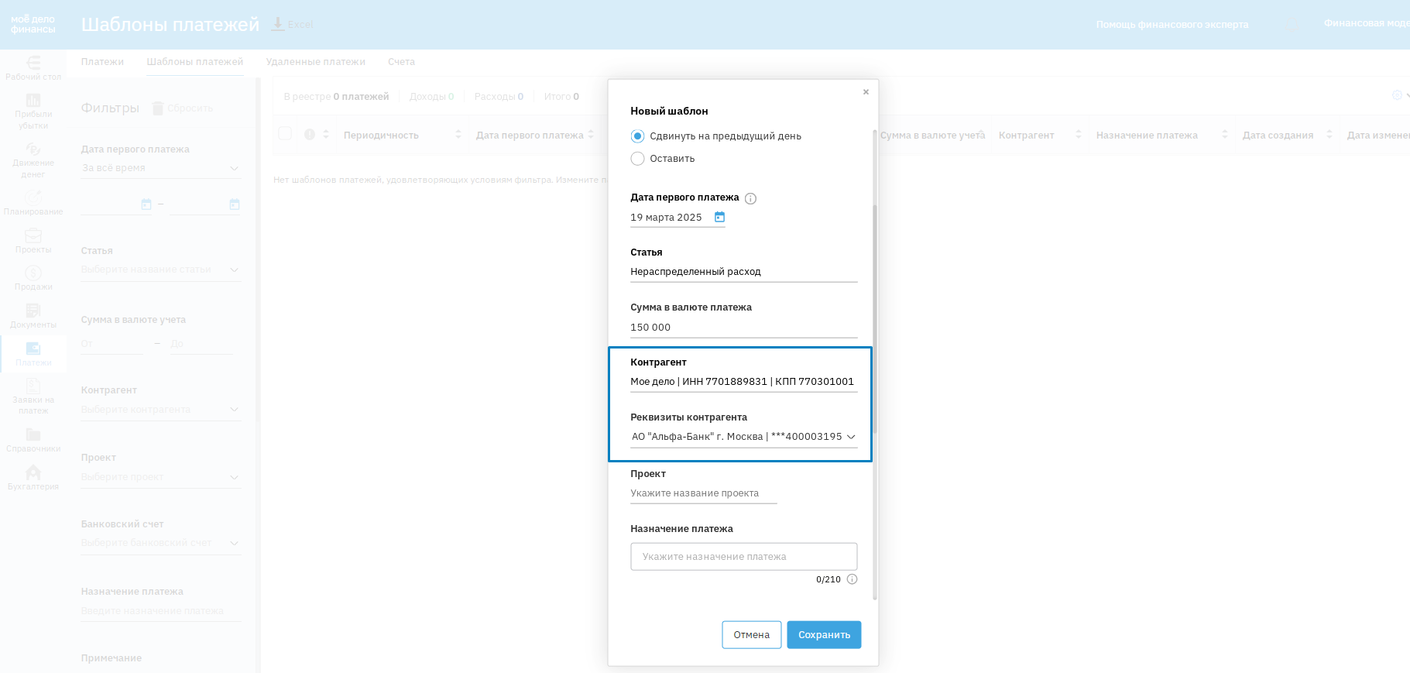1410x673 pixels.
Task: Open Проекты in the sidebar
Action: pyautogui.click(x=33, y=241)
